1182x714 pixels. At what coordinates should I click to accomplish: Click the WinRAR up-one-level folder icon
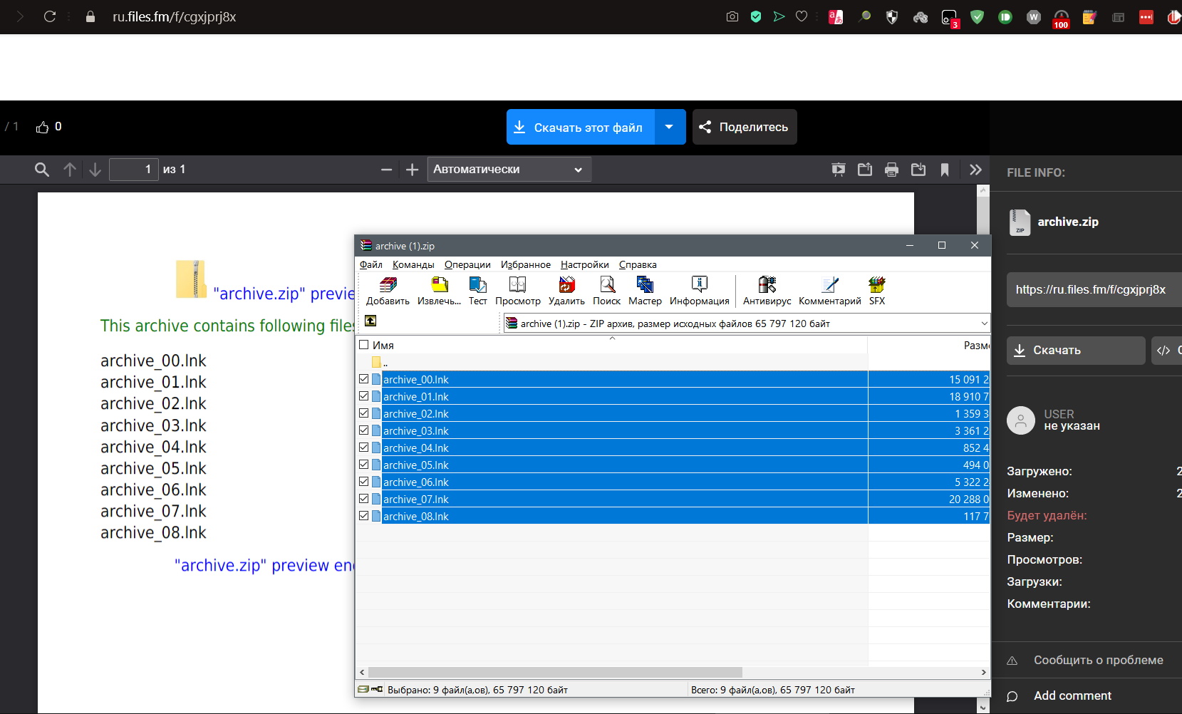point(370,321)
